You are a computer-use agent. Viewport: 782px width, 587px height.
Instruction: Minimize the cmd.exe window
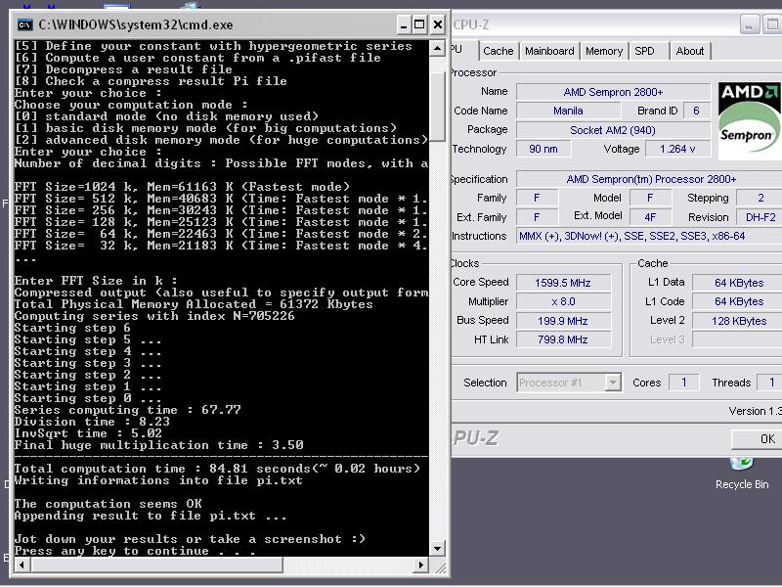click(404, 24)
